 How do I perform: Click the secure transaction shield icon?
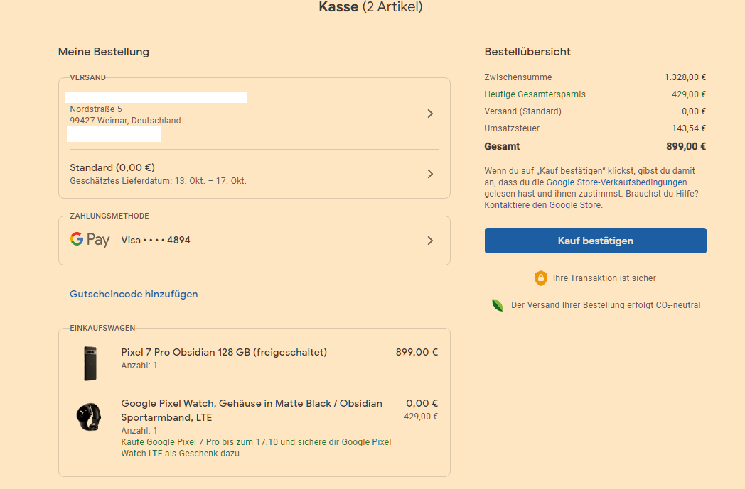pos(541,278)
